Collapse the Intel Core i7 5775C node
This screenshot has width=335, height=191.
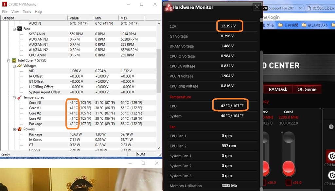coord(9,61)
